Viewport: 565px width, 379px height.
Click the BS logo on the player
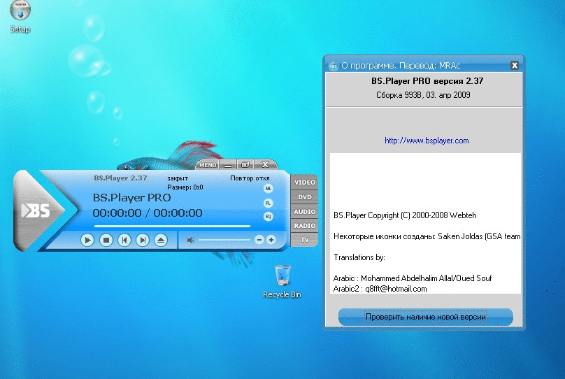(36, 210)
